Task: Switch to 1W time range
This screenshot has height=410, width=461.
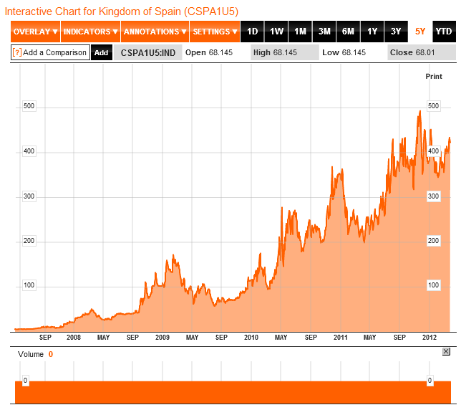Action: coord(276,32)
